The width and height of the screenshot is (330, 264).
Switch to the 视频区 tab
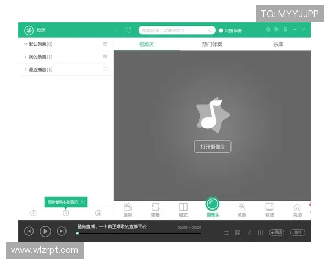(x=146, y=45)
